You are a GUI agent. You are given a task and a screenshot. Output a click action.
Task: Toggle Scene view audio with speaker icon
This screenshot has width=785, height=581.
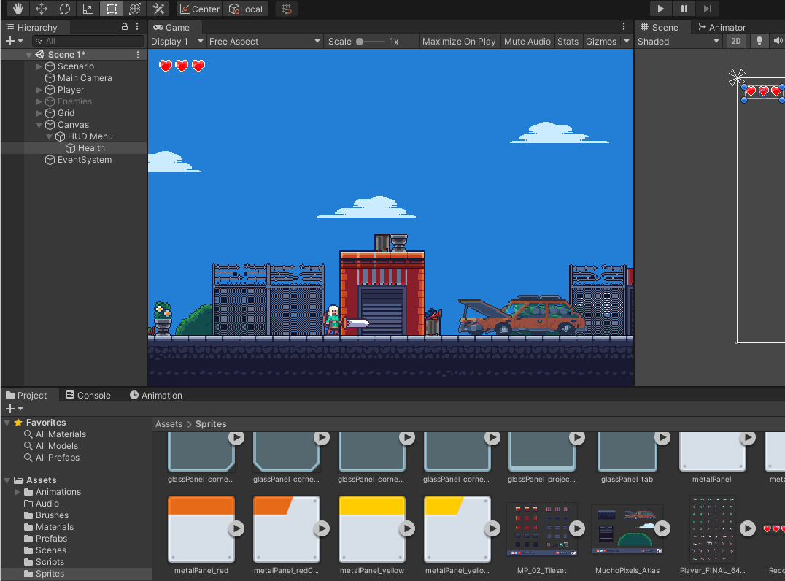(x=778, y=41)
